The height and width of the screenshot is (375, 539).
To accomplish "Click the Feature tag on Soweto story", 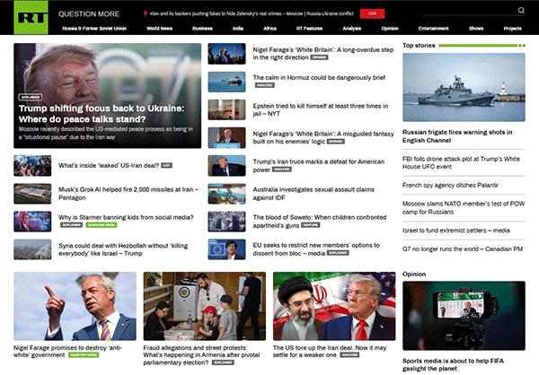I will [311, 225].
